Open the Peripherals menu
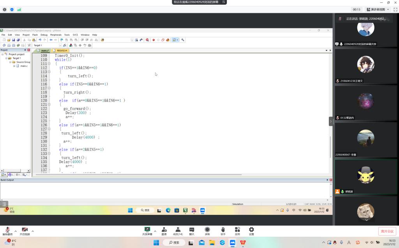 pos(56,35)
